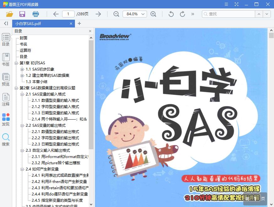Screen dimensions: 274x207
Task: Open 2.1.1 数值型变量的输入格式
Action: pos(55,101)
